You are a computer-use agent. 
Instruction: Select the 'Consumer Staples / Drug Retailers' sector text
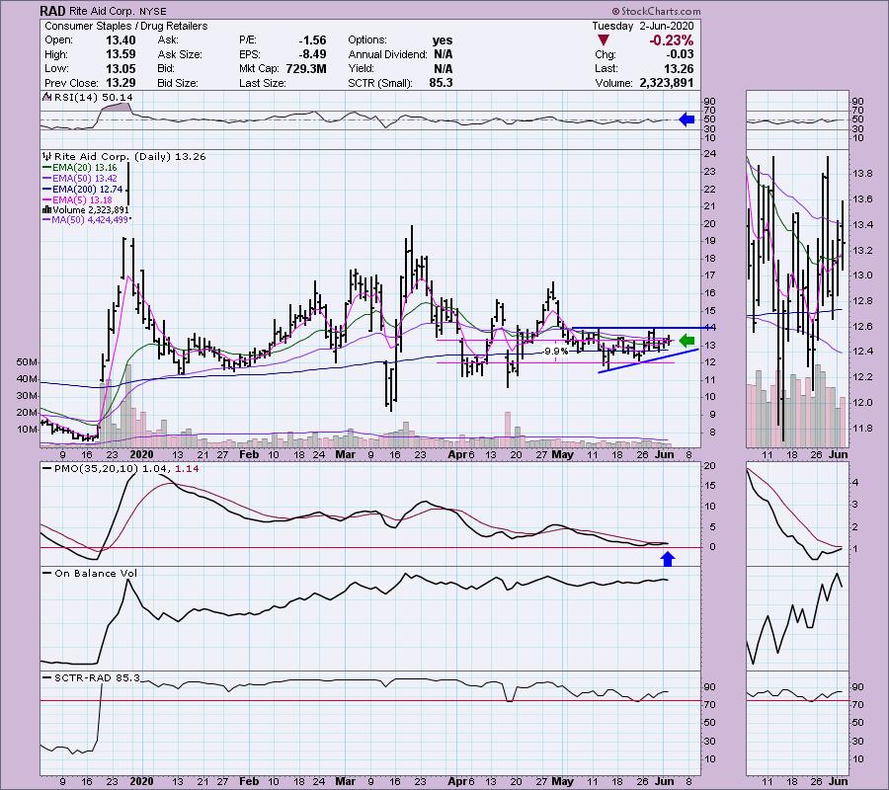tap(125, 26)
